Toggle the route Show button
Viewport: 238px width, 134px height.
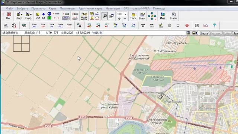[84, 19]
